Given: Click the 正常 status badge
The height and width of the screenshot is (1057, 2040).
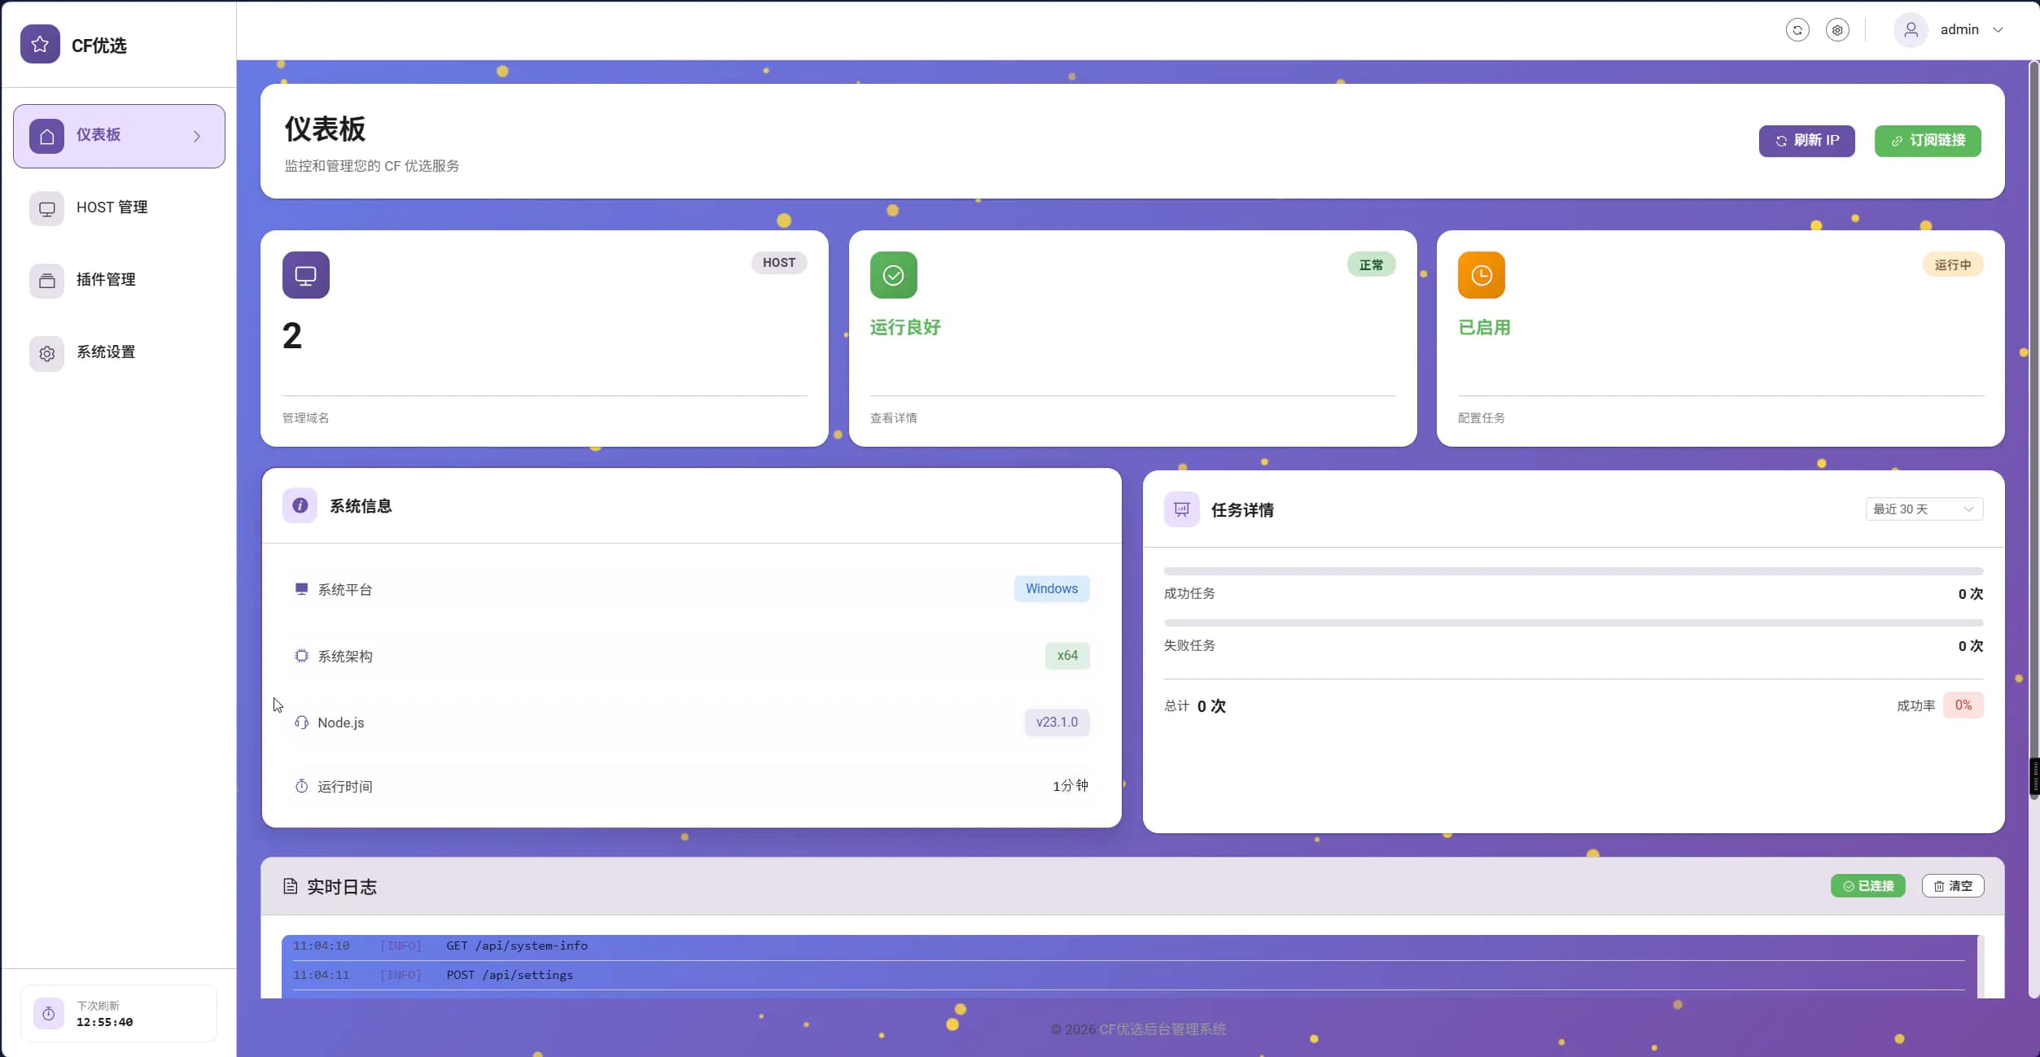Looking at the screenshot, I should coord(1371,264).
